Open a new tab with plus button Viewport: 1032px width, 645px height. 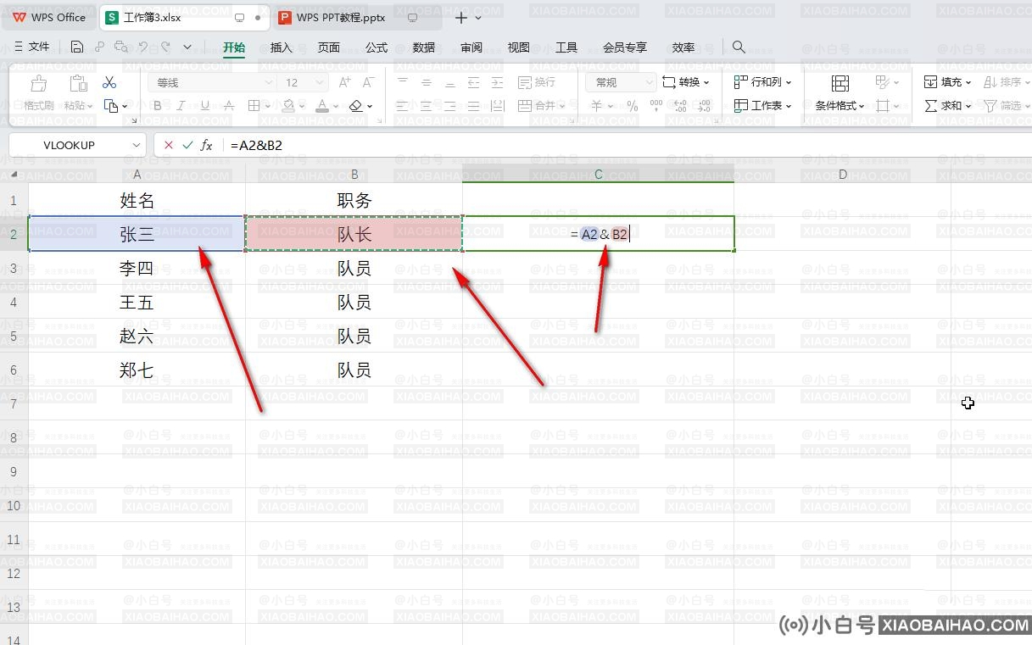click(x=461, y=17)
